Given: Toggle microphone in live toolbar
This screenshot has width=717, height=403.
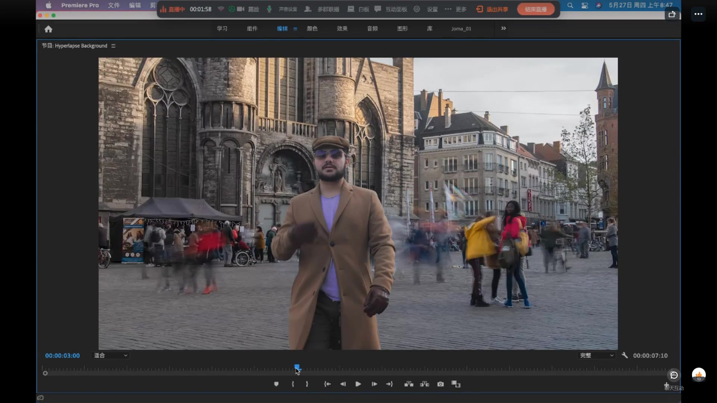Looking at the screenshot, I should coord(269,9).
